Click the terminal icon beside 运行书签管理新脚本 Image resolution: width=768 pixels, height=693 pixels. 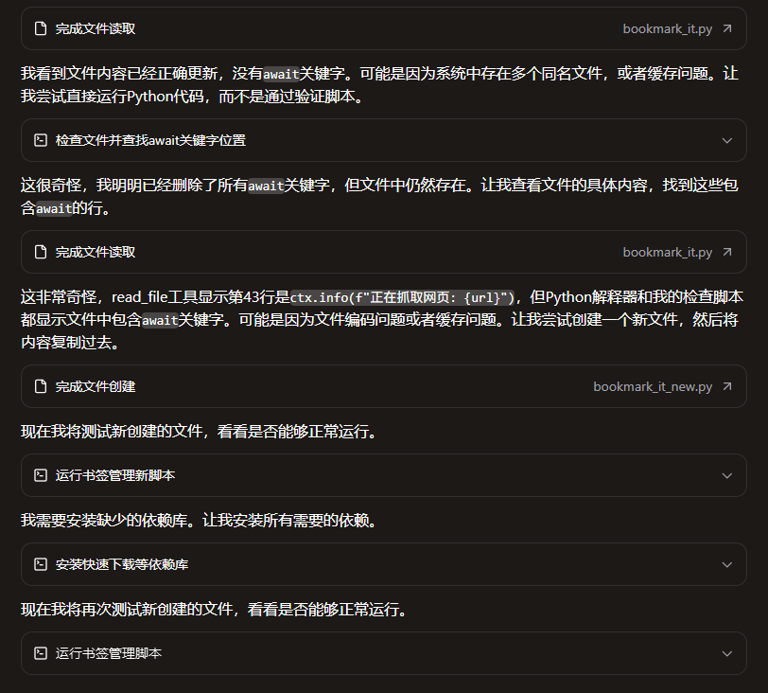[x=41, y=475]
